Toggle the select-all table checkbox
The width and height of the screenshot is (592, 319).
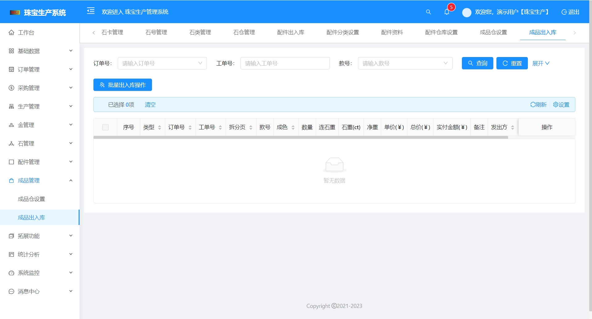(105, 127)
